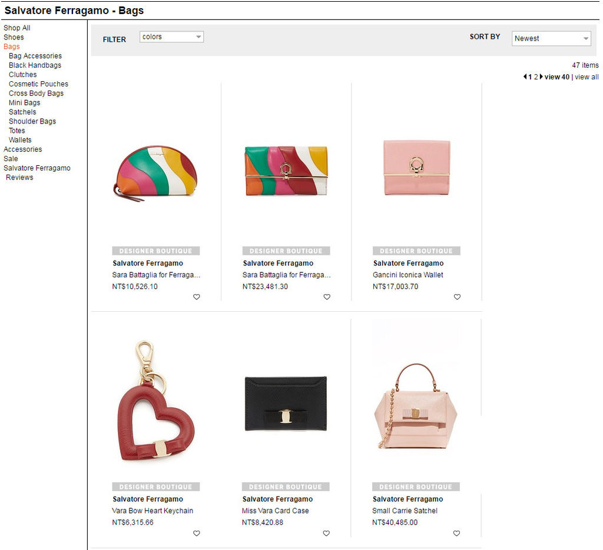
Task: Open the black card case image
Action: 286,404
